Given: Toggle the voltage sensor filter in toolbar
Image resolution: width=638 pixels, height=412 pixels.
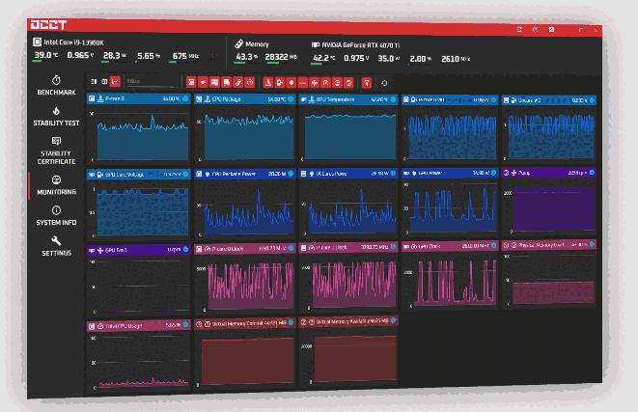Looking at the screenshot, I should click(280, 83).
